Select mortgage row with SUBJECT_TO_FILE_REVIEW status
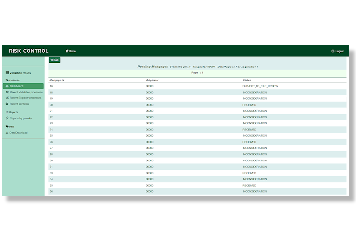356x241 pixels. pyautogui.click(x=260, y=86)
